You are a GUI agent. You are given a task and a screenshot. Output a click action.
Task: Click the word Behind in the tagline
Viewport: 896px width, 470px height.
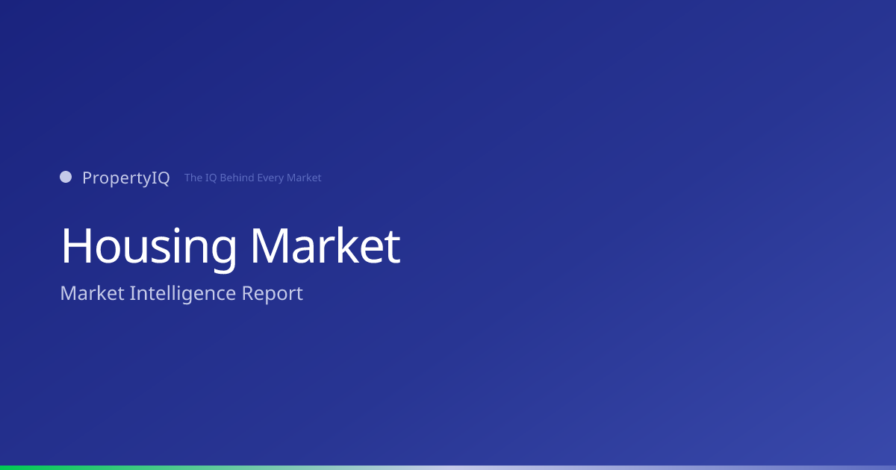tap(237, 178)
